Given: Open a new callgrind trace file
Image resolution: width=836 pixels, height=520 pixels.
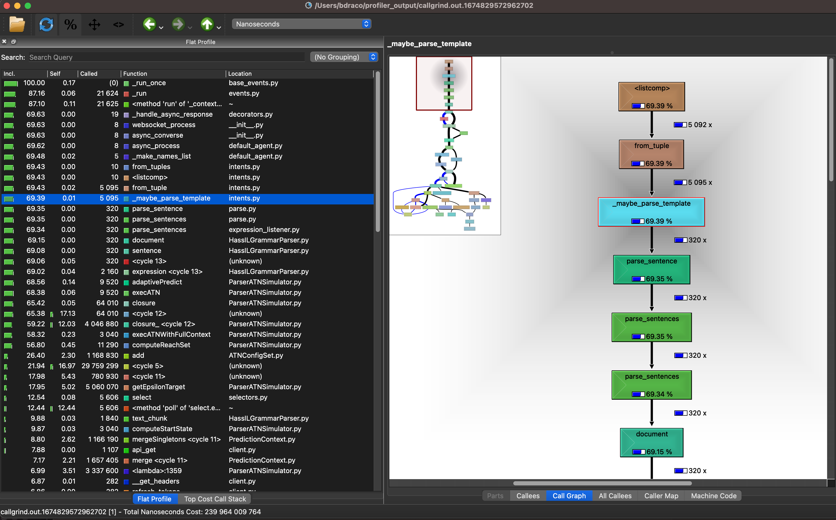Looking at the screenshot, I should point(17,24).
